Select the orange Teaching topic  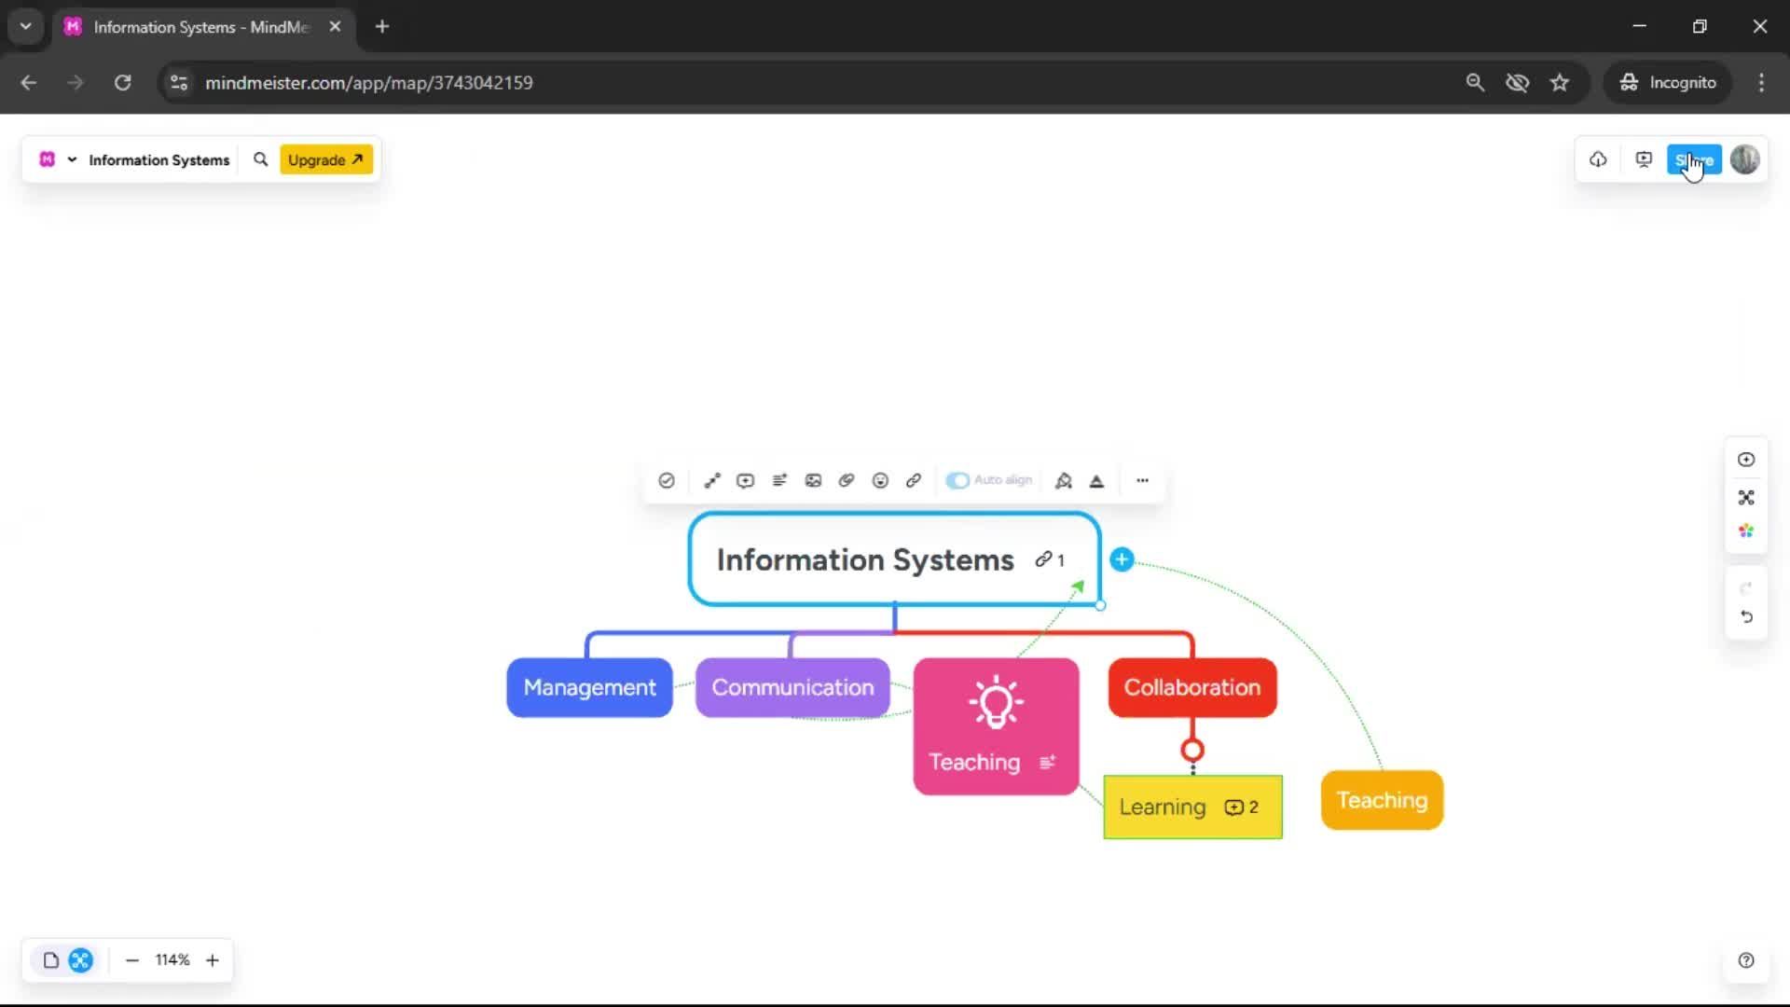click(x=1382, y=800)
